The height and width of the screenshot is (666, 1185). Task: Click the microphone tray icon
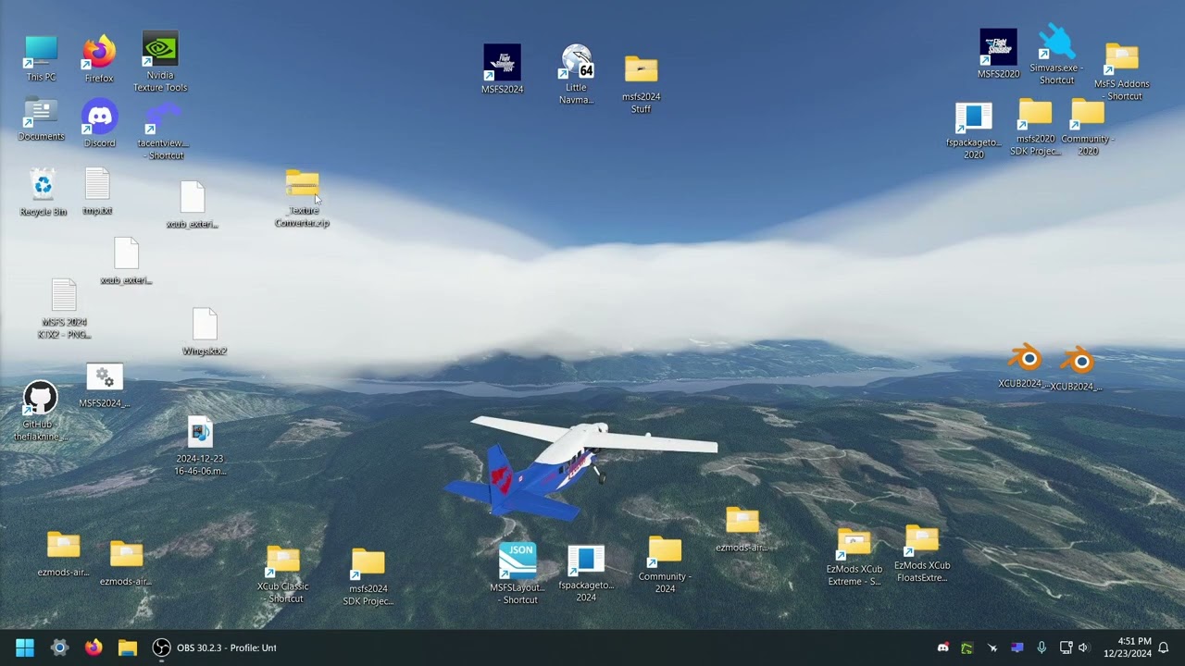1042,647
